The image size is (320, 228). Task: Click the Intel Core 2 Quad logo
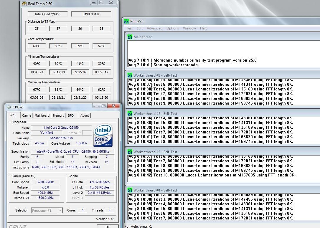pyautogui.click(x=103, y=135)
